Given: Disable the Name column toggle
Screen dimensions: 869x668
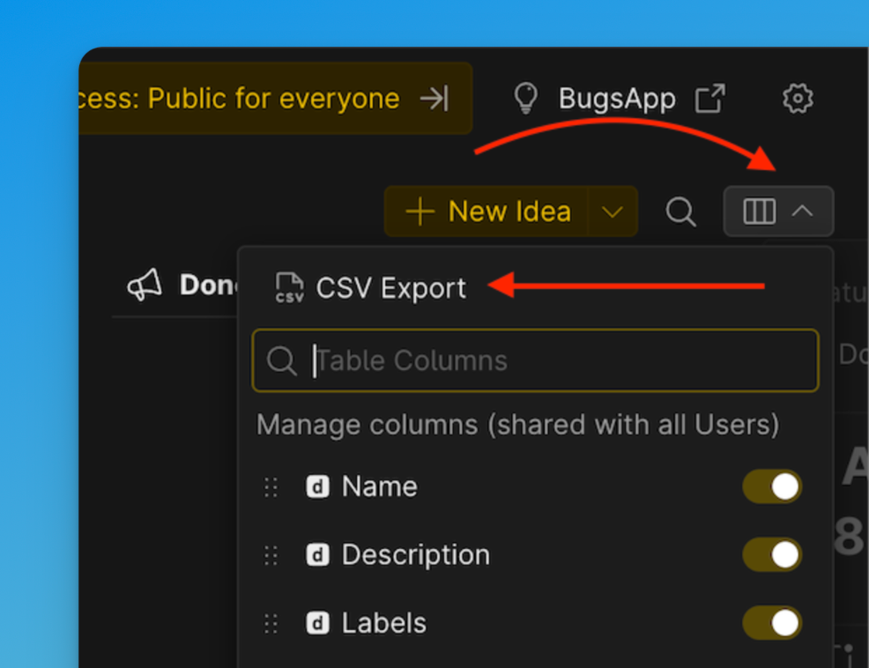Looking at the screenshot, I should click(x=772, y=486).
